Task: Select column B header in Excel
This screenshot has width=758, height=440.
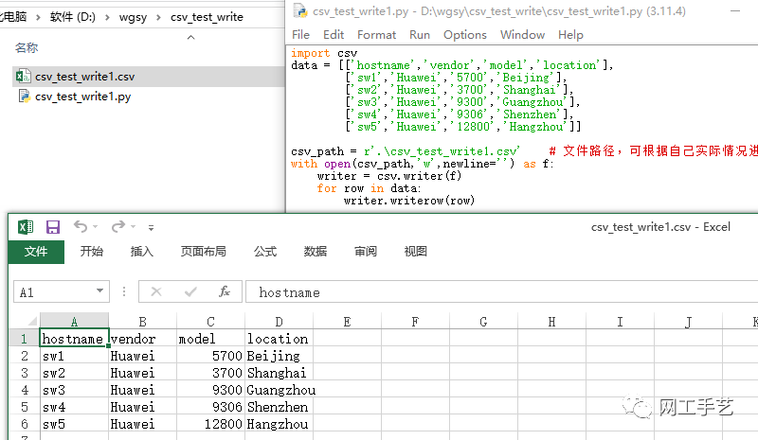Action: pos(143,321)
